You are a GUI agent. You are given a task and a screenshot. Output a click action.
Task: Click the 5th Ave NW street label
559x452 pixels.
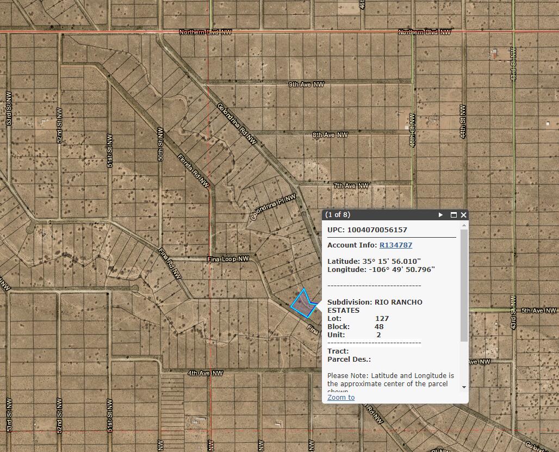(x=539, y=311)
